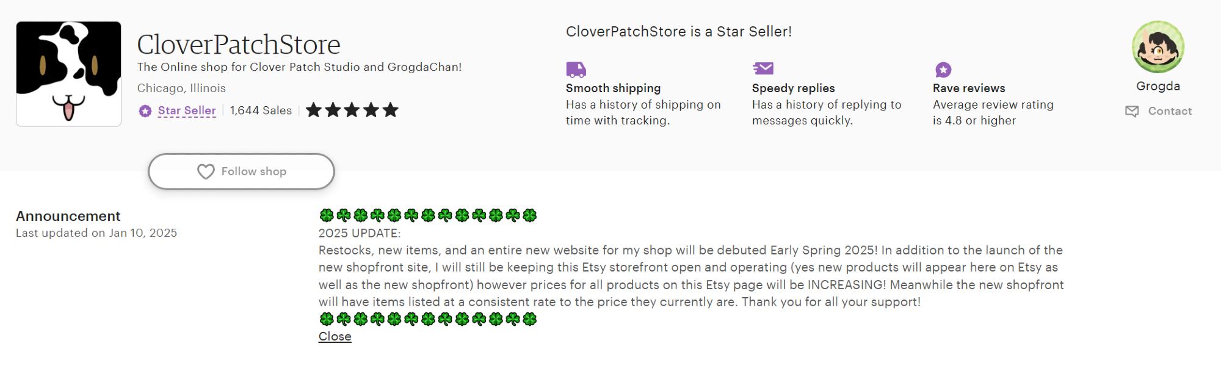Click the Smooth shipping heading
The image size is (1221, 374).
pyautogui.click(x=613, y=88)
